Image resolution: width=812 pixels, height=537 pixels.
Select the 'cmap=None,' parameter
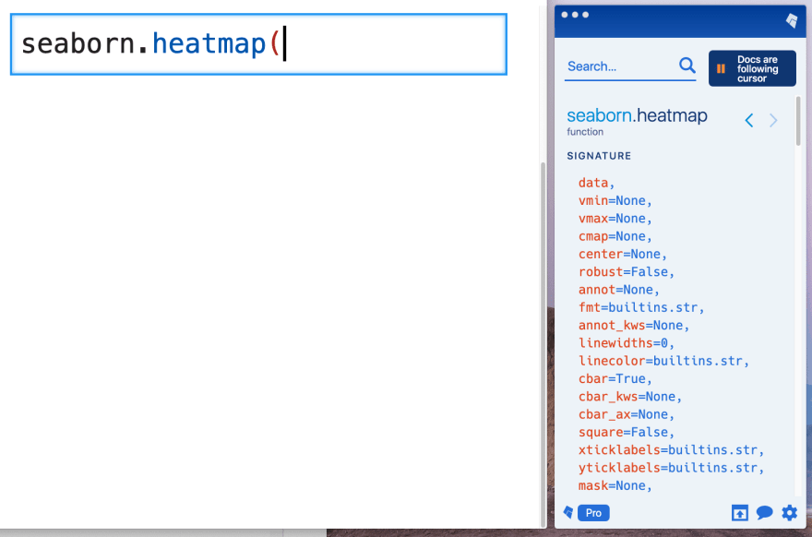[615, 236]
